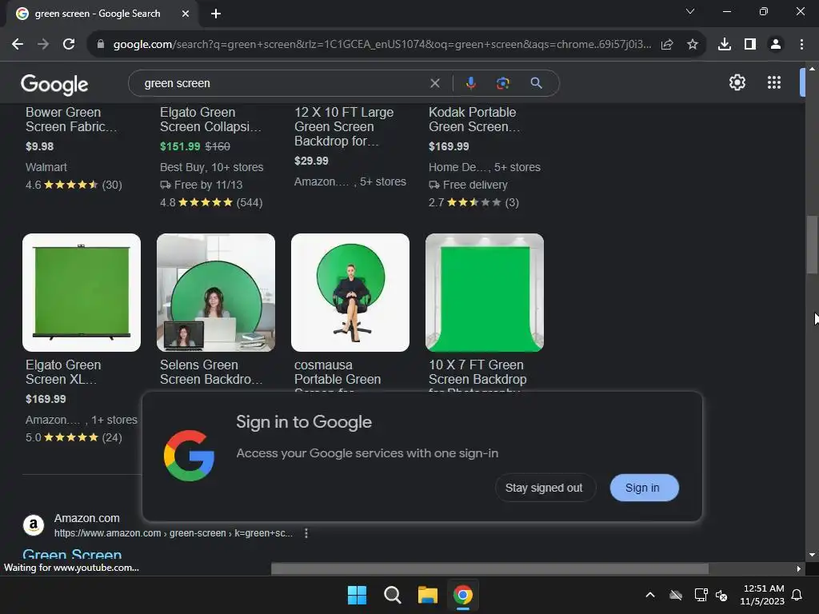
Task: Click the $169.99 Kodak price
Action: pos(449,146)
